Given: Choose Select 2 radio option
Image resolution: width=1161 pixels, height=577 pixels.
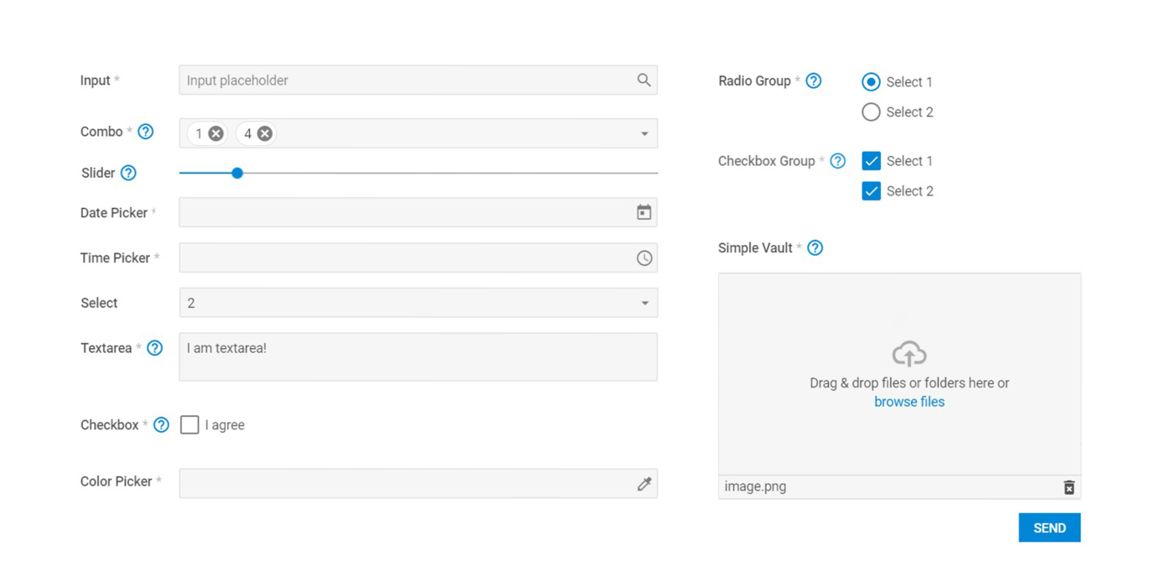Looking at the screenshot, I should pyautogui.click(x=871, y=112).
